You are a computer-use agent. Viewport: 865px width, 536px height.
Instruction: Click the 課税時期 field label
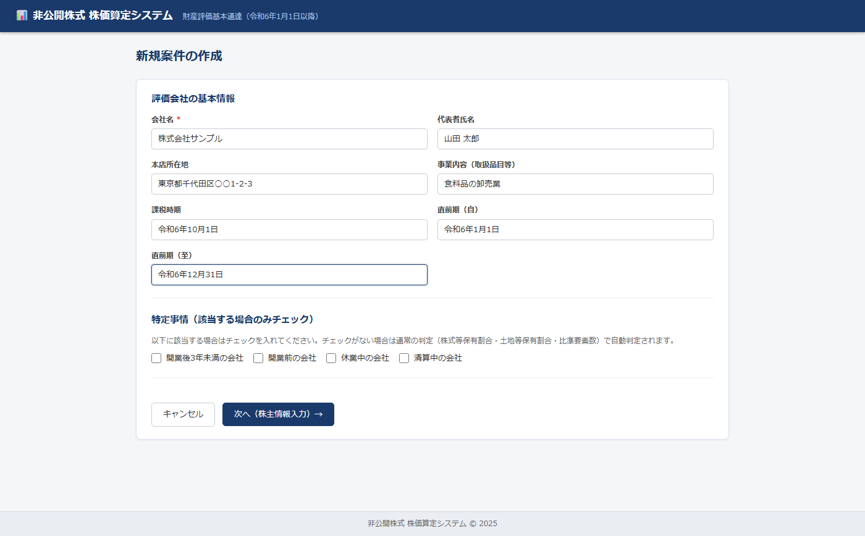click(x=166, y=210)
